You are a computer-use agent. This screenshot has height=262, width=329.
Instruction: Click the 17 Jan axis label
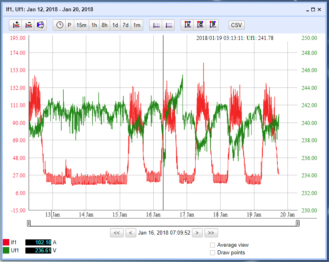pyautogui.click(x=187, y=214)
